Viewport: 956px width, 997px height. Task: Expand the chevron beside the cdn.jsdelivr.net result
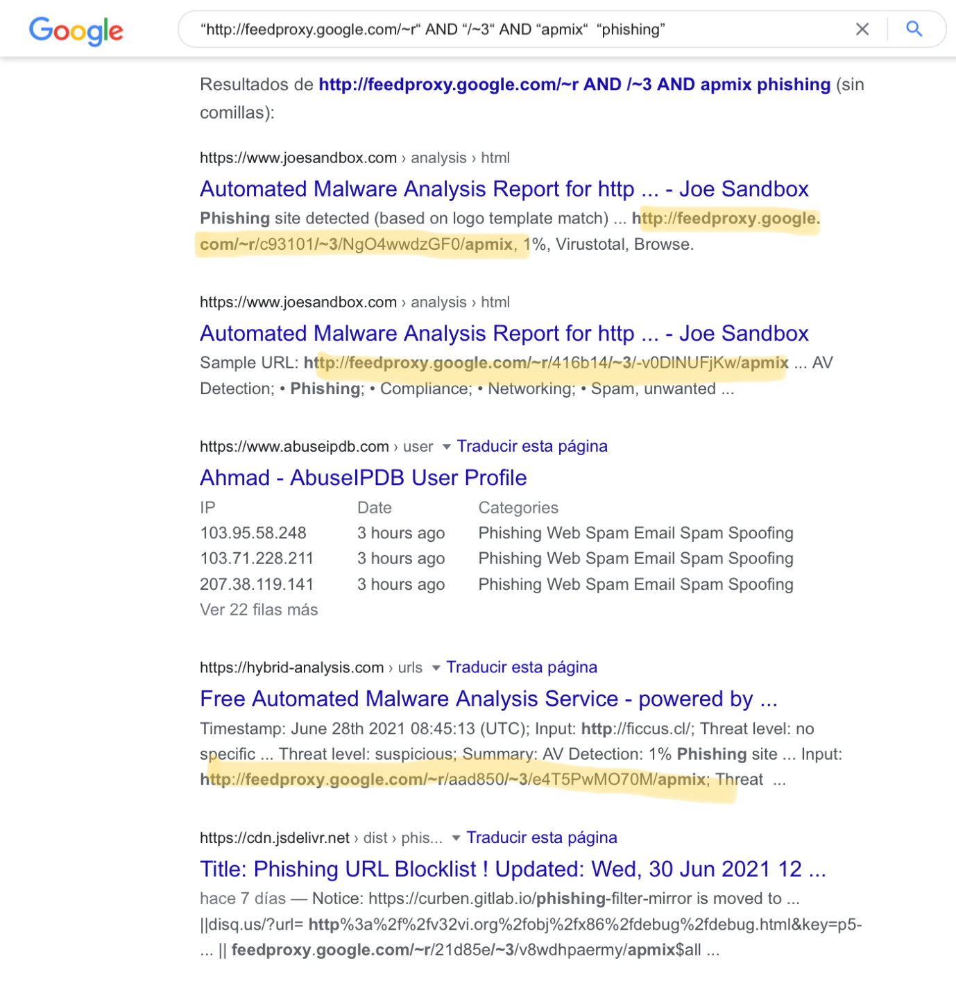click(456, 838)
